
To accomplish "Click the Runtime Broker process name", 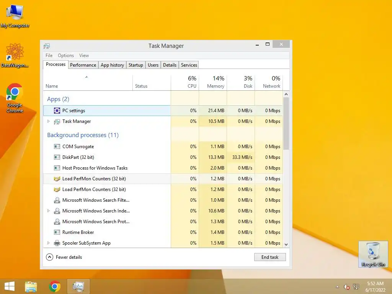I will tap(78, 232).
